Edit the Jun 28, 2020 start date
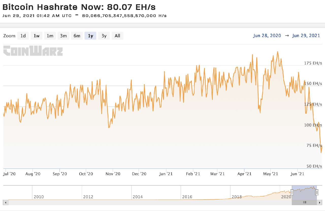 267,36
